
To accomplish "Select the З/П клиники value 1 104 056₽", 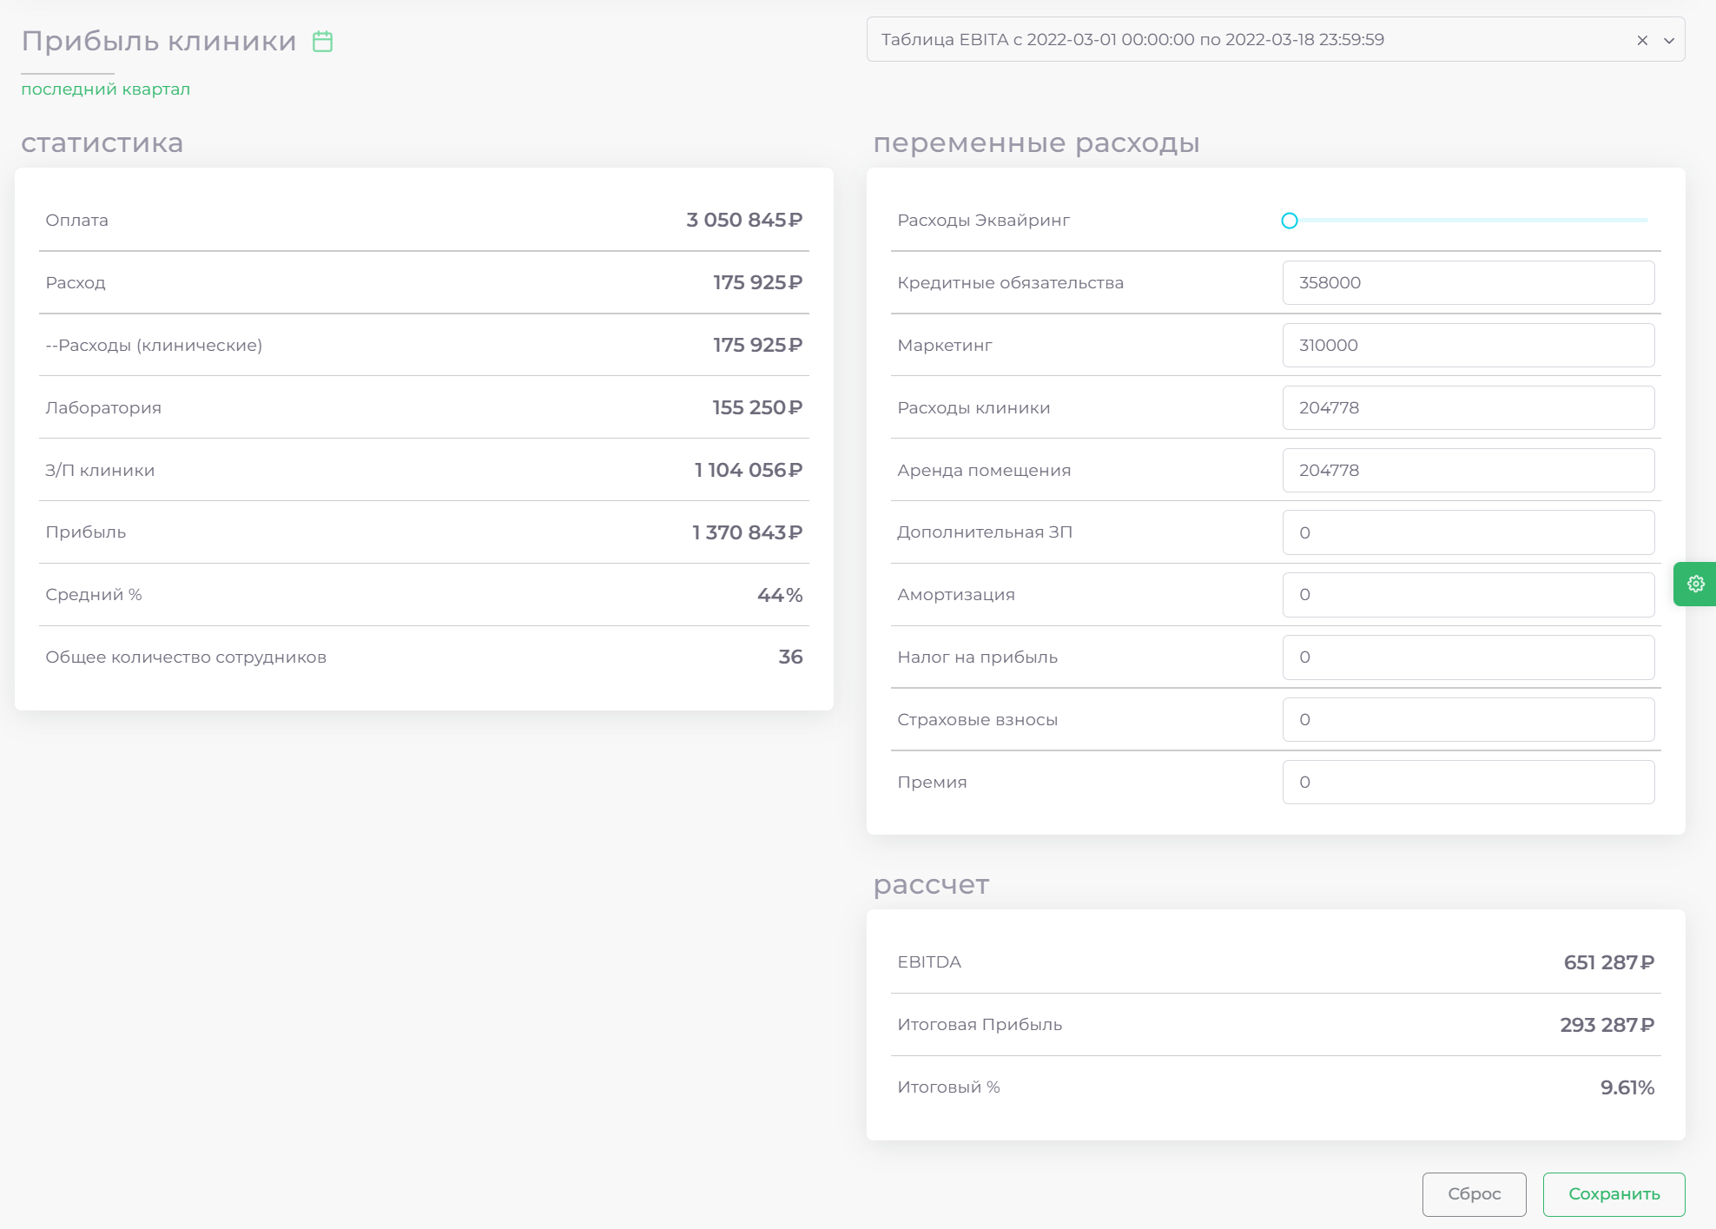I will point(748,470).
